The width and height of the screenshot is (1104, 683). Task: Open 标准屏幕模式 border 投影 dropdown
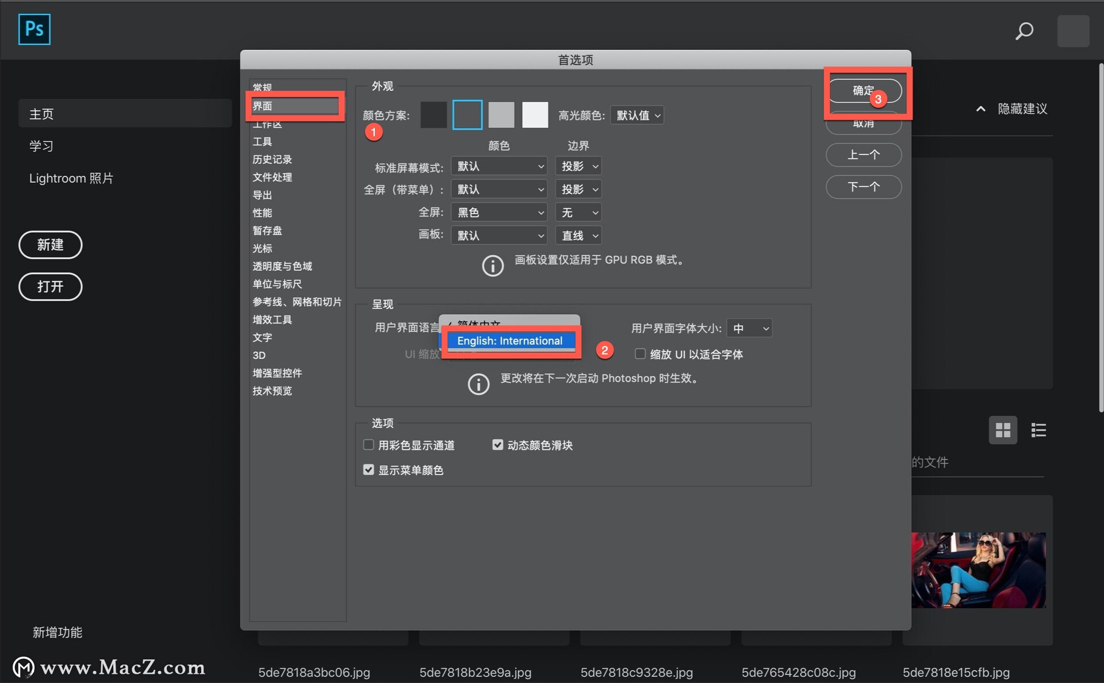[578, 166]
